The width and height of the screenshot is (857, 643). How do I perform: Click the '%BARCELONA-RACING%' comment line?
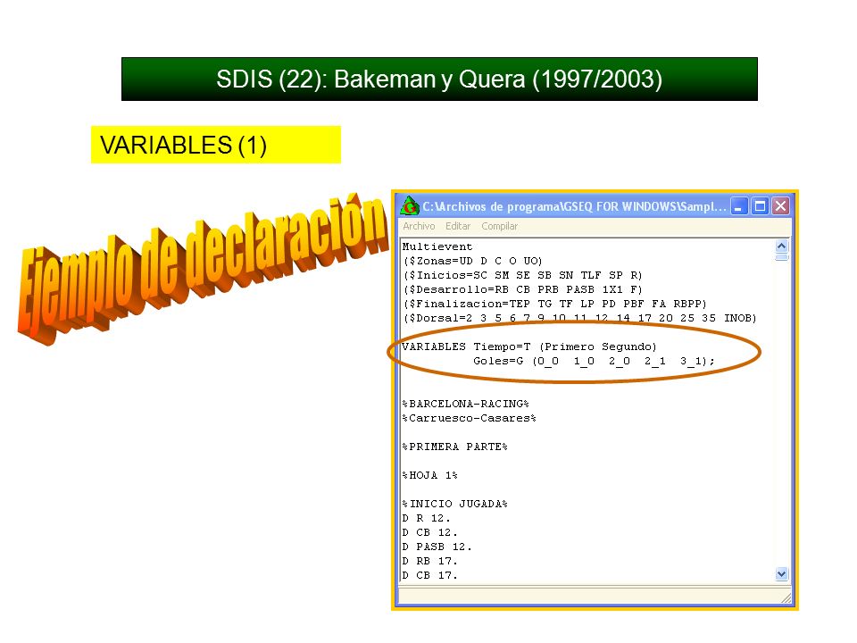466,404
